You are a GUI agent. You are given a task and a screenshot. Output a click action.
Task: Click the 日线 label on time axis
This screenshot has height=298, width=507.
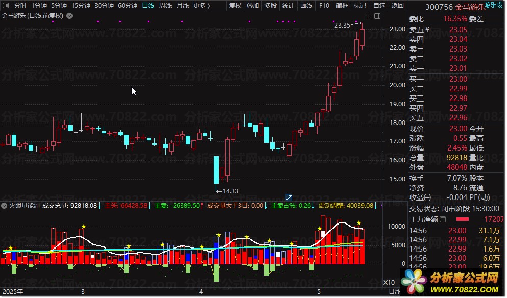click(x=395, y=291)
